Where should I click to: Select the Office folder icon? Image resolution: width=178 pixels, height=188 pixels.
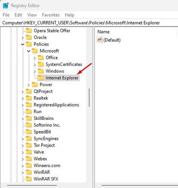41,58
